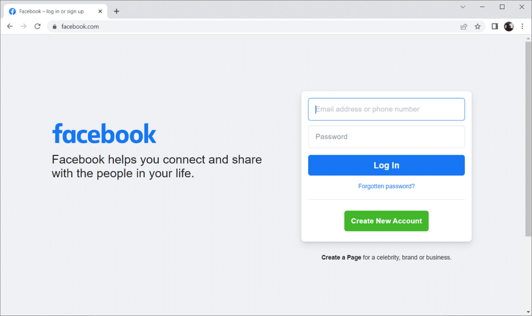Open the Forgotten password link
Screen dimensions: 532x316
pyautogui.click(x=386, y=186)
